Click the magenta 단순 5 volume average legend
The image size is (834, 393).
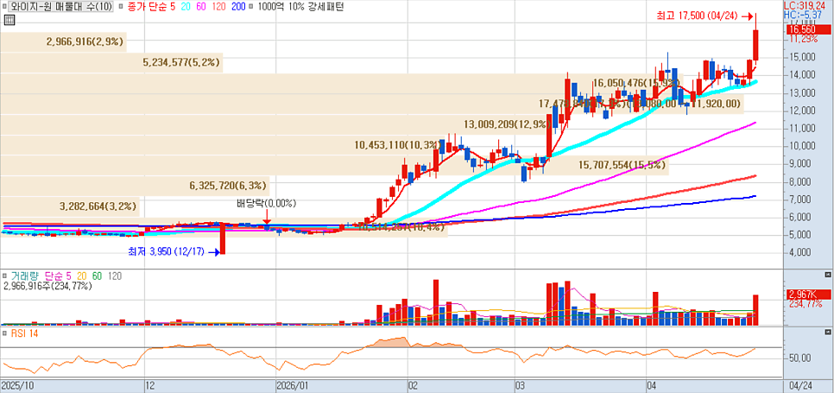[58, 276]
